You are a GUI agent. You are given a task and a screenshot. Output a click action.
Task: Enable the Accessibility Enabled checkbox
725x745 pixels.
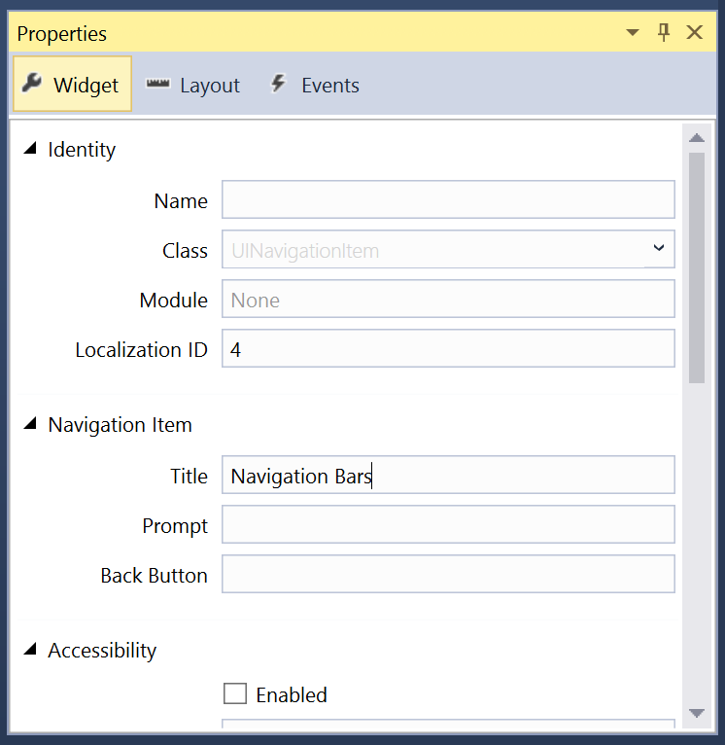click(x=235, y=693)
